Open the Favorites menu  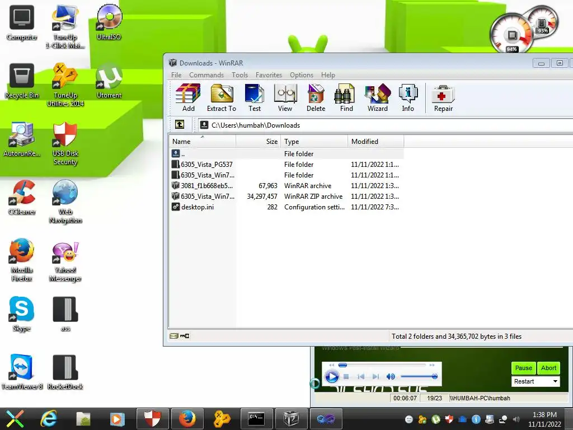pos(269,74)
